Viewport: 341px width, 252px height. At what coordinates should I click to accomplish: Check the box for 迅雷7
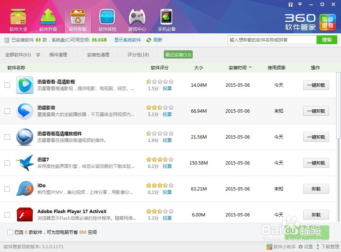[7, 163]
